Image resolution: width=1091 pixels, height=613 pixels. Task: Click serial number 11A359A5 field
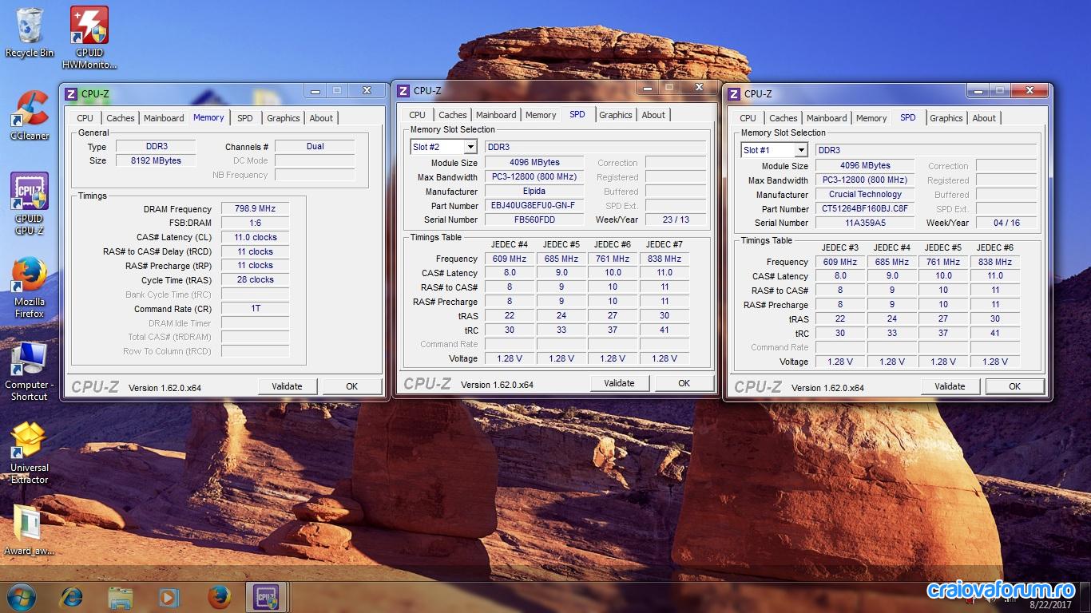[x=865, y=223]
